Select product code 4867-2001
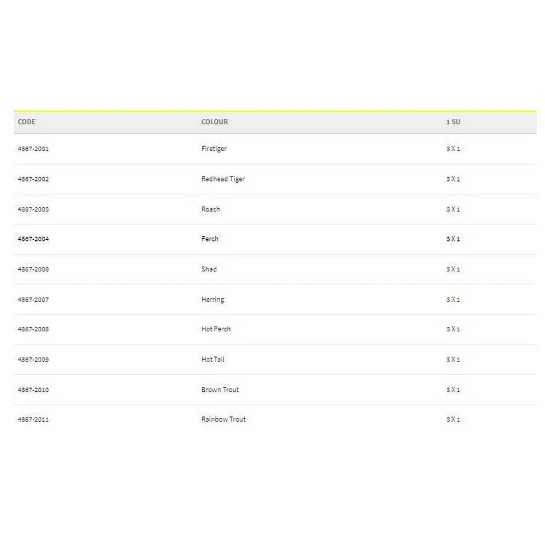Viewport: 545px width, 545px height. pyautogui.click(x=33, y=149)
